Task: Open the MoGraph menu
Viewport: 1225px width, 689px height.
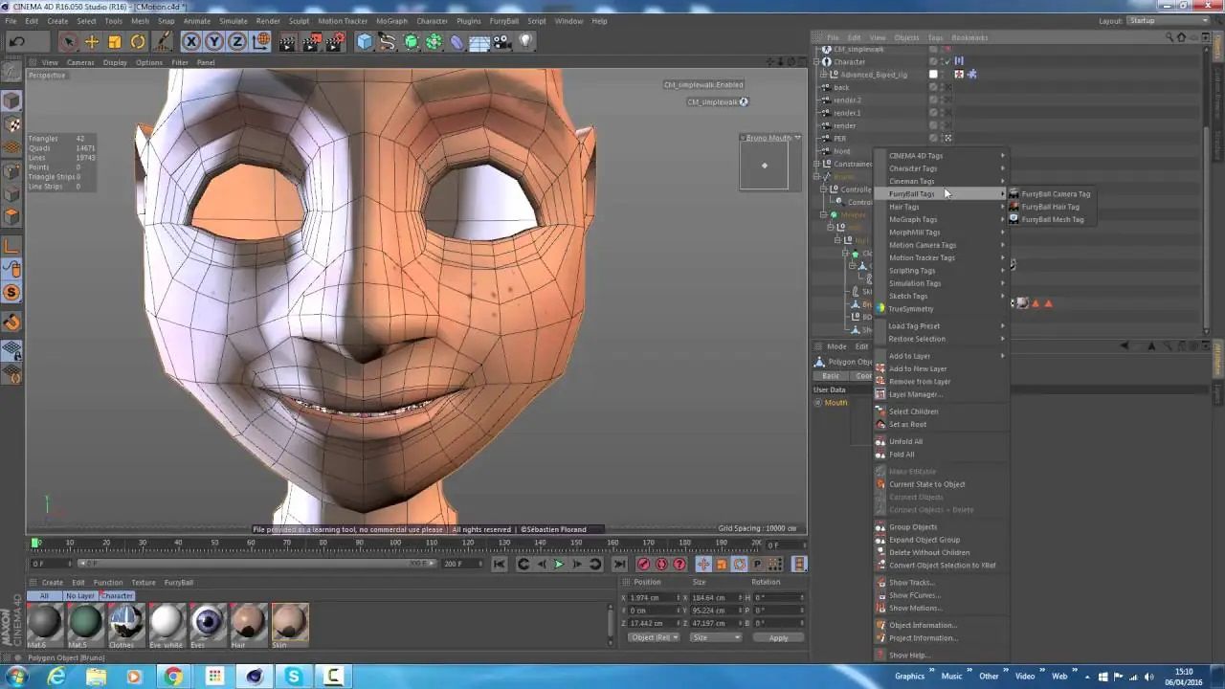Action: coord(391,20)
